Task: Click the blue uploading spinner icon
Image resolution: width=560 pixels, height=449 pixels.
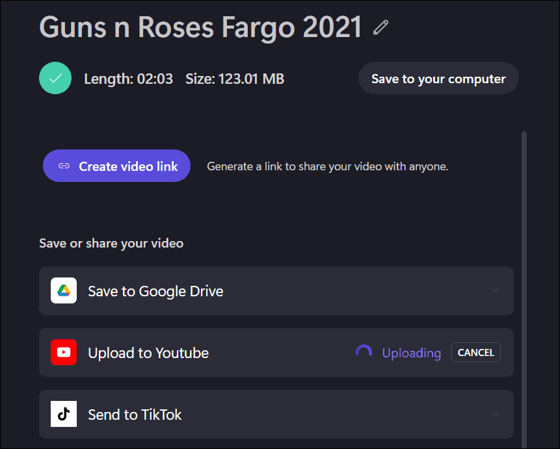Action: click(364, 352)
